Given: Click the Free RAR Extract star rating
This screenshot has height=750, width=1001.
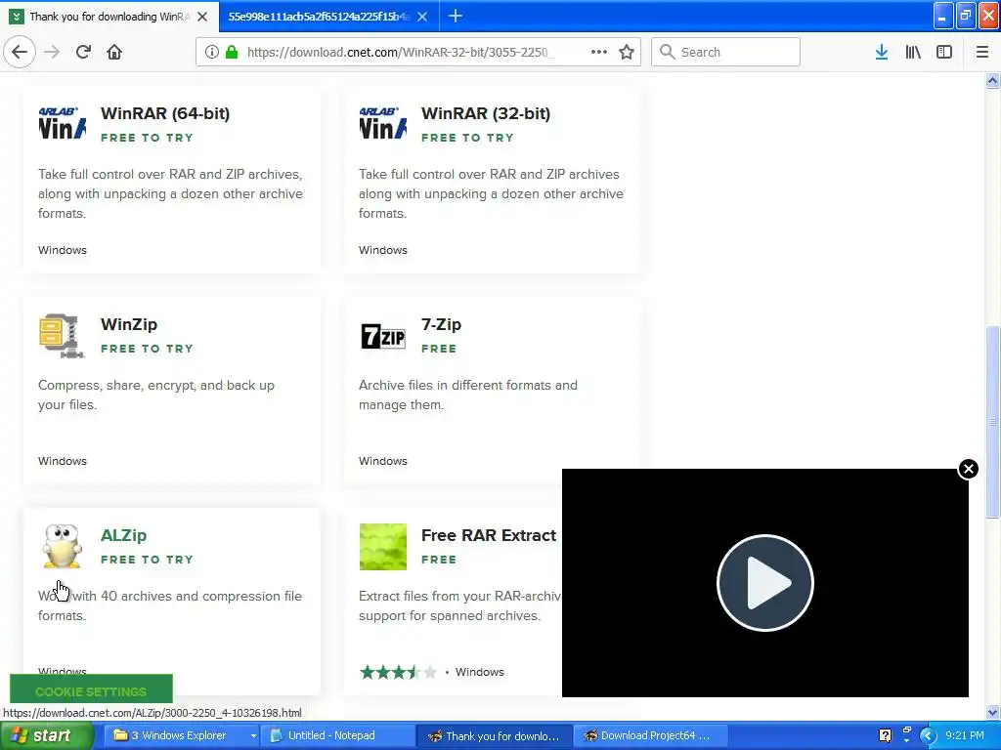Looking at the screenshot, I should 398,672.
